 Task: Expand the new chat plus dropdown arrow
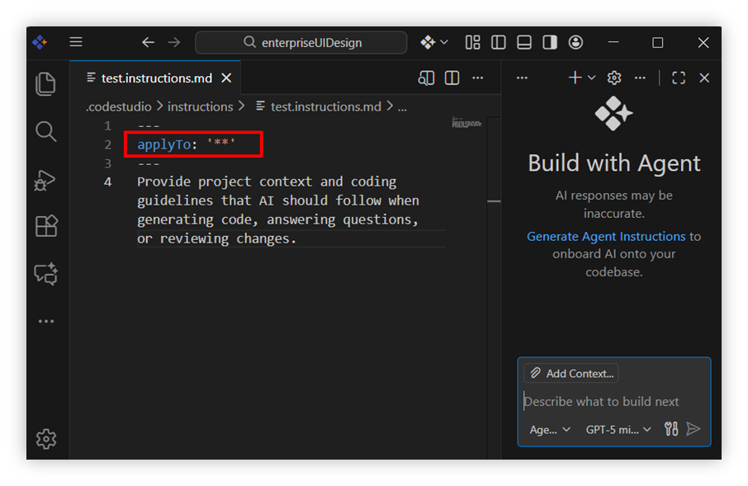point(592,78)
